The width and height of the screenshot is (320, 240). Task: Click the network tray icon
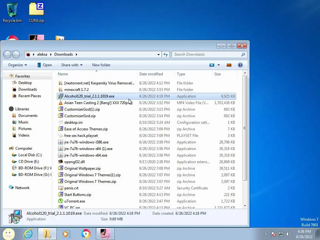pos(281,234)
